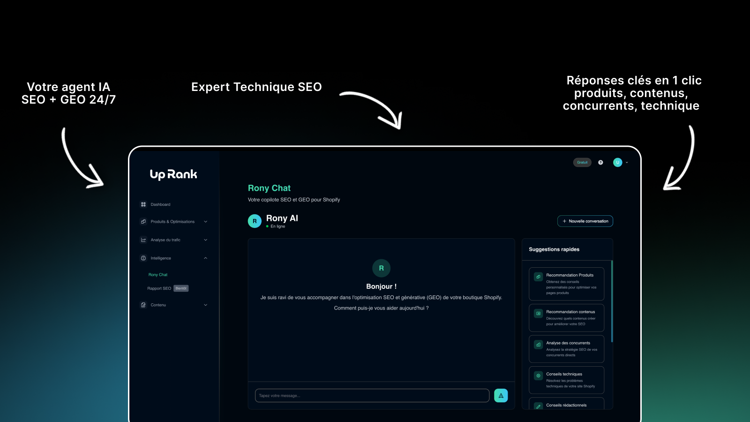Click 'Comment puis-je vous aider aujourd'hui ?'
Image resolution: width=750 pixels, height=422 pixels.
pyautogui.click(x=381, y=308)
